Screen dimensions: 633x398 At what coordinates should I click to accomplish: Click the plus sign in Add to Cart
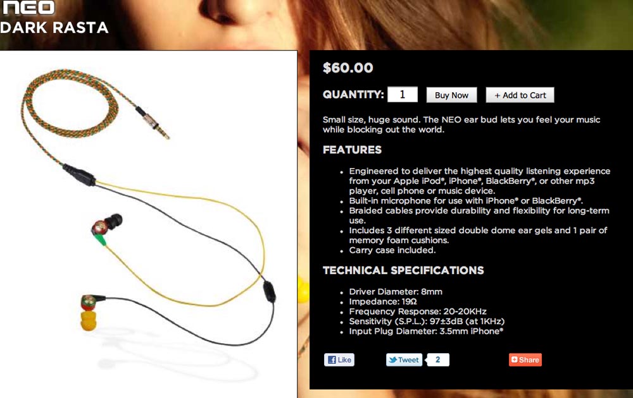click(x=498, y=95)
